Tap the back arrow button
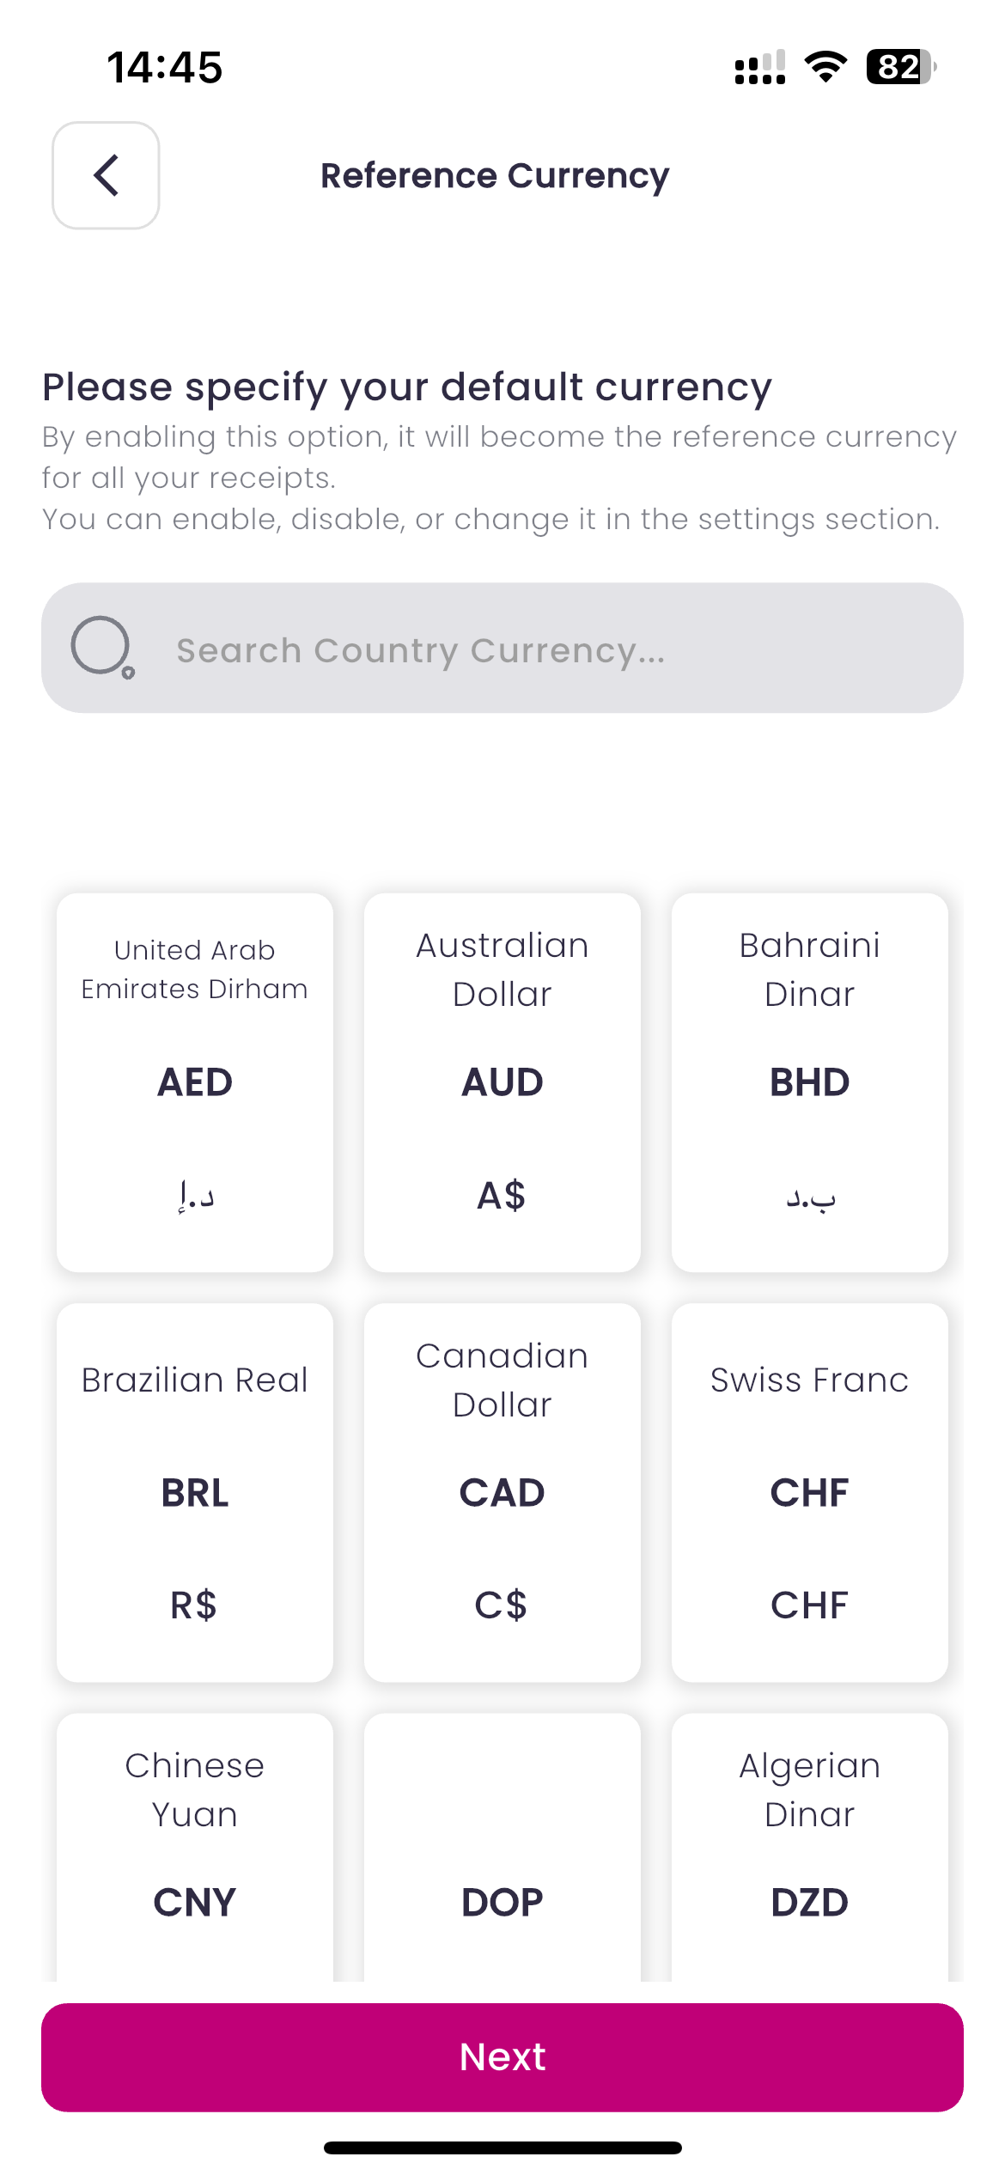This screenshot has height=2175, width=1005. [106, 175]
